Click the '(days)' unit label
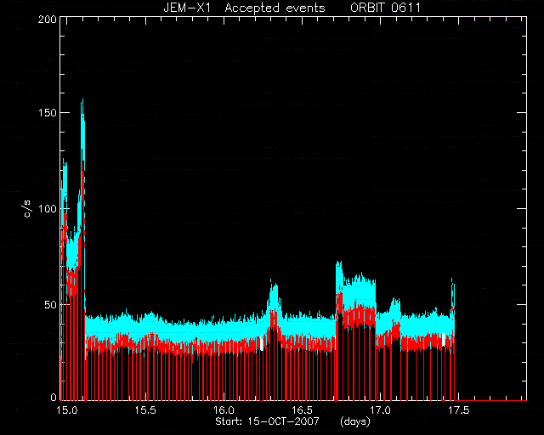The height and width of the screenshot is (435, 544). (x=355, y=421)
